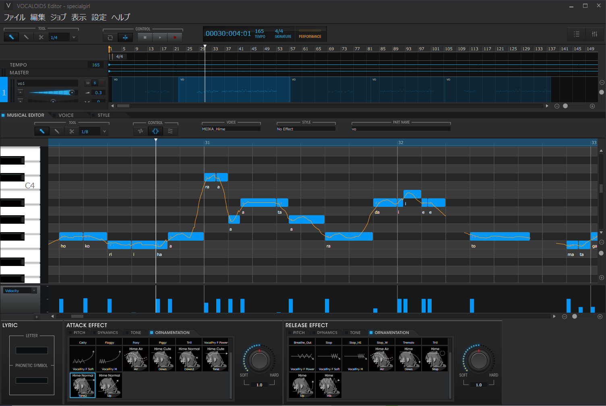Select the scissors tool in the top TOOL group
The image size is (606, 406).
pyautogui.click(x=41, y=37)
